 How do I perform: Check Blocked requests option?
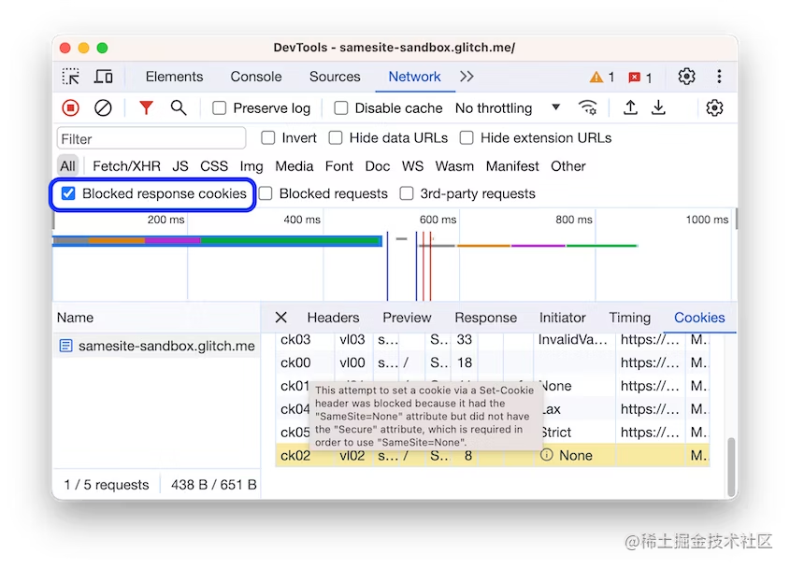(x=266, y=194)
